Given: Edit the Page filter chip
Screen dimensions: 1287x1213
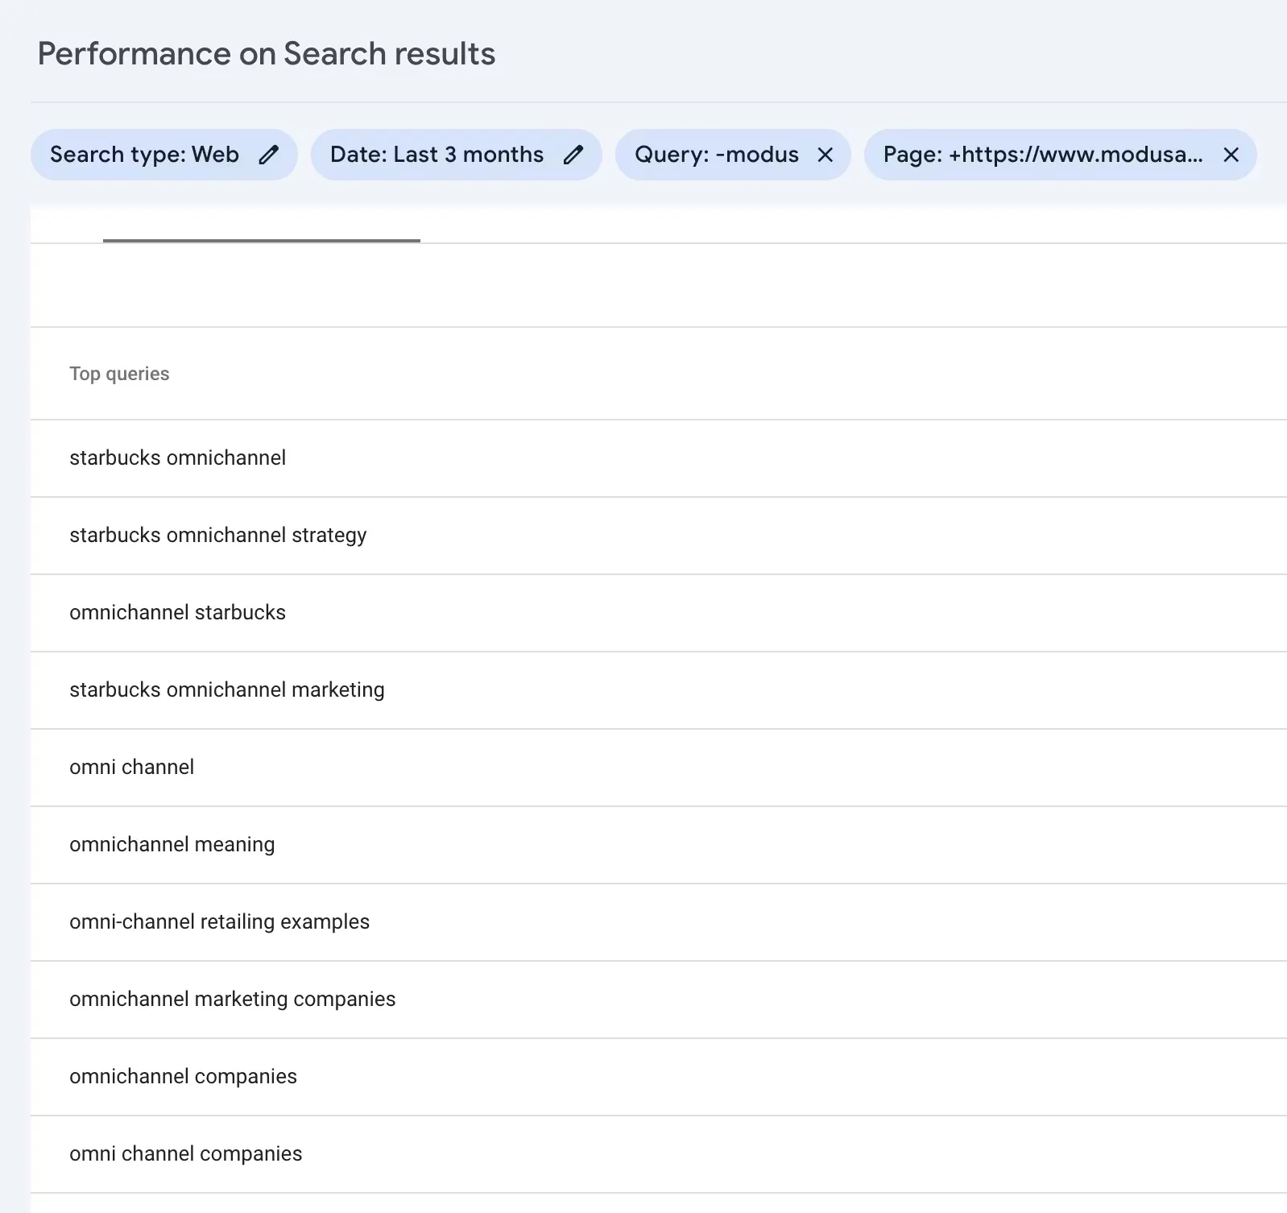Looking at the screenshot, I should click(x=1042, y=155).
